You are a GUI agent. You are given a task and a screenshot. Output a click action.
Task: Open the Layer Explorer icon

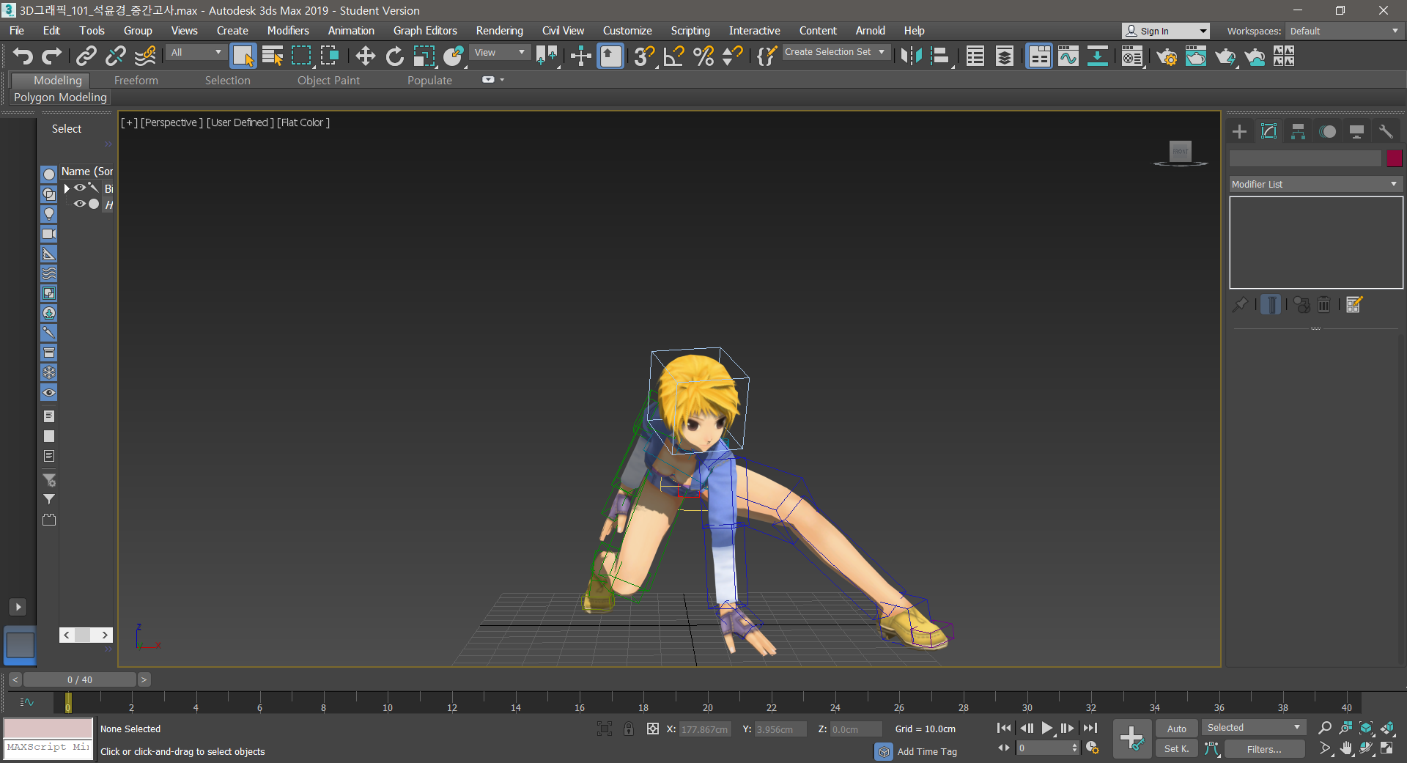(x=1004, y=56)
